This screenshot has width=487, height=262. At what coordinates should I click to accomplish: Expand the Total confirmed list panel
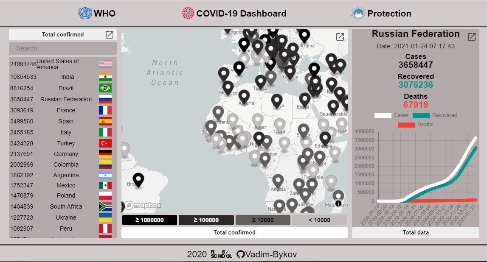click(110, 35)
